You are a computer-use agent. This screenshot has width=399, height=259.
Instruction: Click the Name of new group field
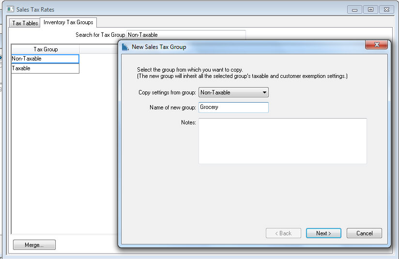point(233,107)
